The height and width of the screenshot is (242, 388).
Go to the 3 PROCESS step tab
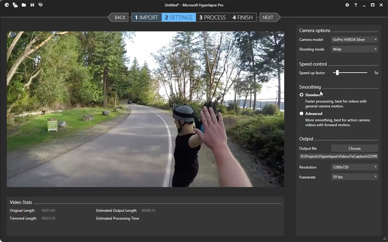pyautogui.click(x=212, y=17)
